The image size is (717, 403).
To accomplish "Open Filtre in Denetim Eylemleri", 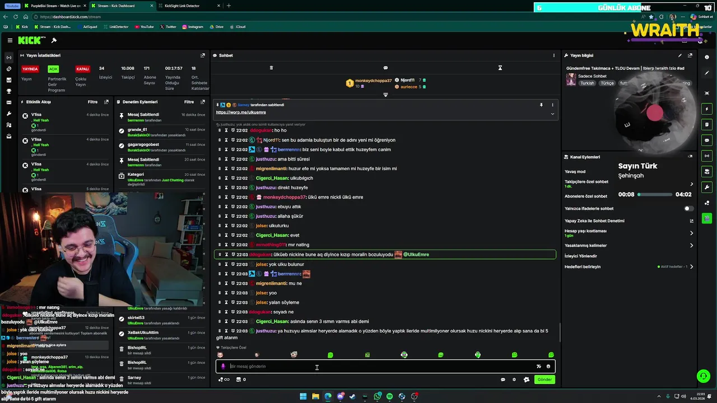I will pos(189,102).
